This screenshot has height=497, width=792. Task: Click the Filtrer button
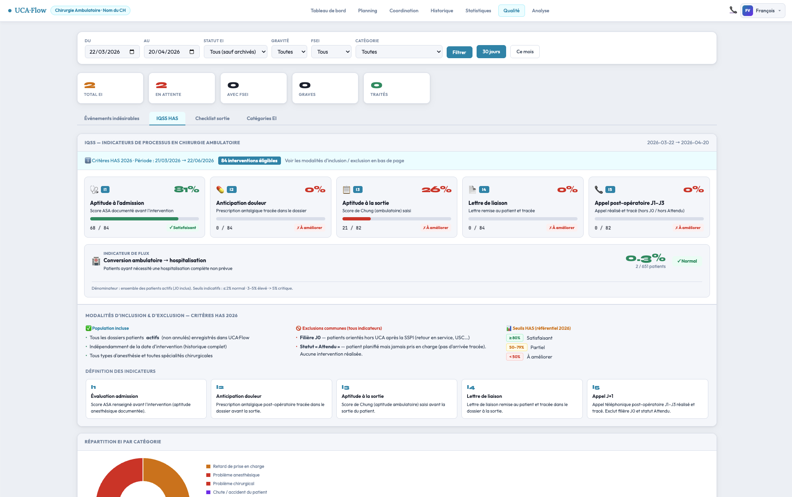pos(459,52)
